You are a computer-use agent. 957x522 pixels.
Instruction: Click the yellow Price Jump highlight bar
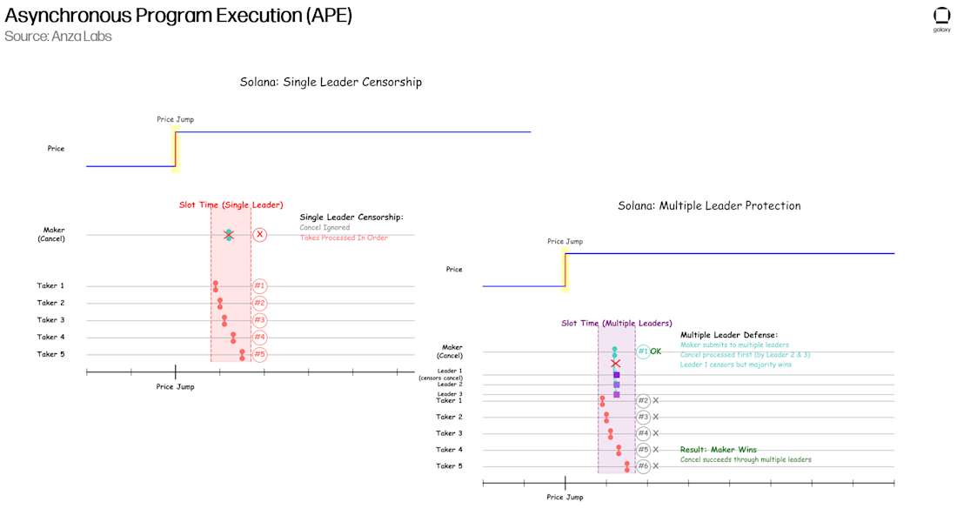point(174,148)
